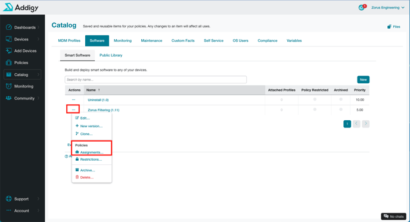Open the Compliance tab
Viewport: 410px width, 222px height.
pos(268,40)
